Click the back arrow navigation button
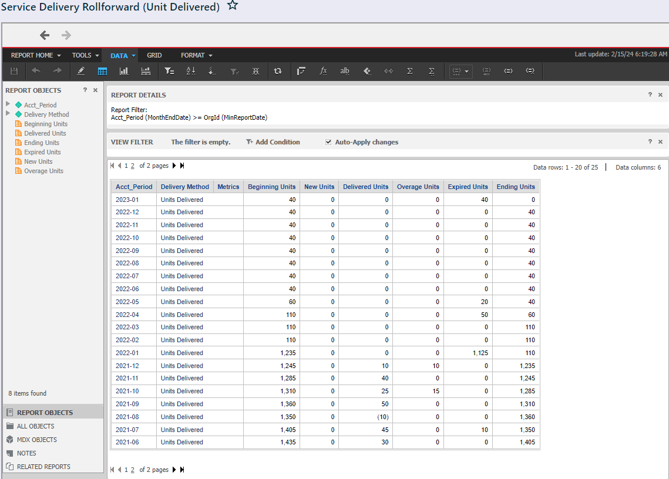Viewport: 669px width, 479px height. coord(45,35)
